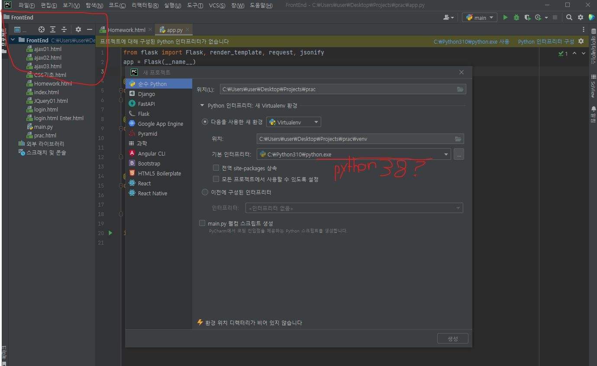Close the Homework.html tab
Screen dimensions: 597x366
click(150, 30)
